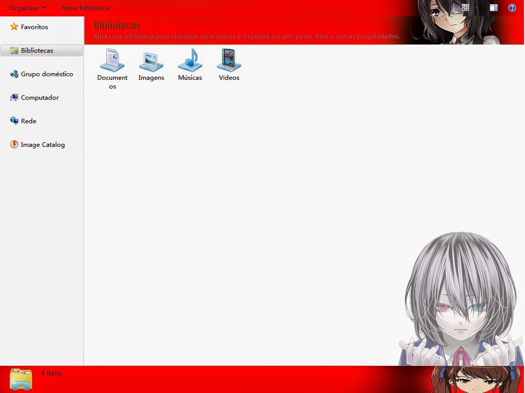525x393 pixels.
Task: Click the Bibliotecas header title
Action: (x=117, y=26)
